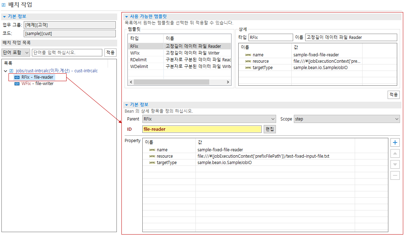This screenshot has width=405, height=236.
Task: Click the minus icon to remove property
Action: (x=395, y=175)
